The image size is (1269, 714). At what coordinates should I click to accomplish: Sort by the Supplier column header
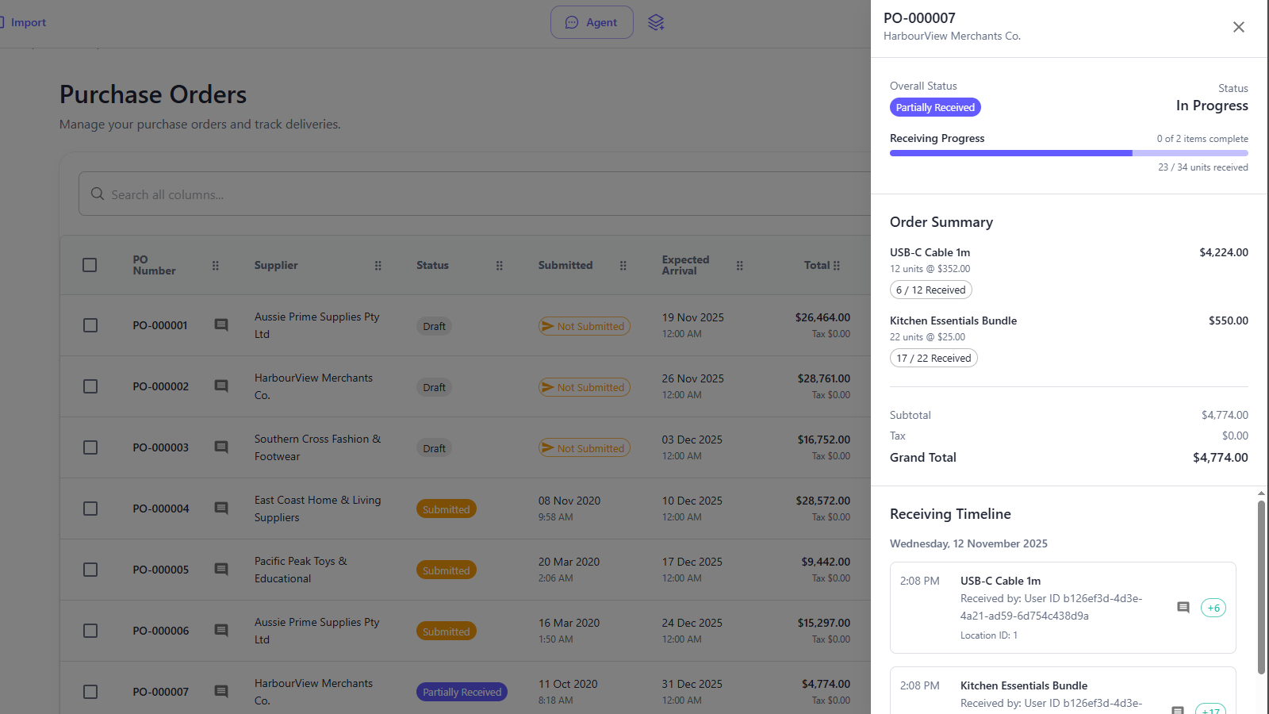click(x=276, y=265)
